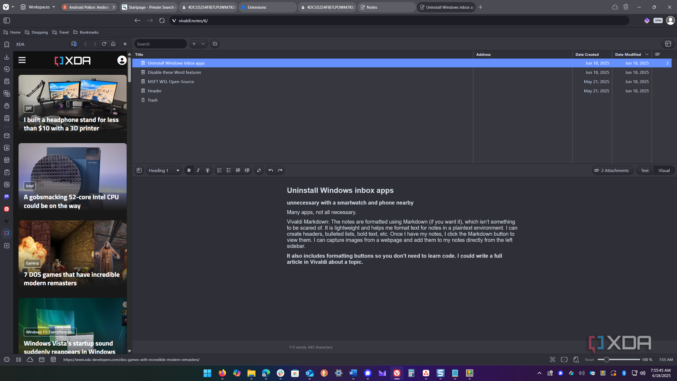Adjust the page zoom slider
The height and width of the screenshot is (381, 677).
(619, 360)
